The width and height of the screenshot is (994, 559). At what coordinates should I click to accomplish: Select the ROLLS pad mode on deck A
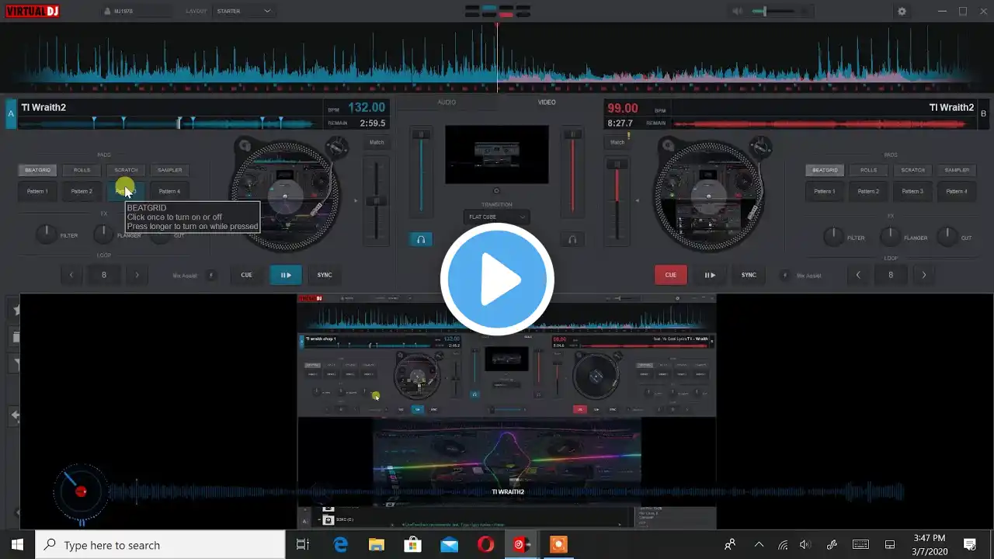82,170
